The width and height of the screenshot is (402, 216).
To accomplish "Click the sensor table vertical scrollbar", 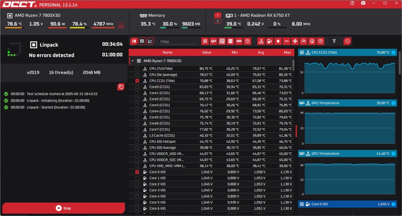I will pos(293,65).
